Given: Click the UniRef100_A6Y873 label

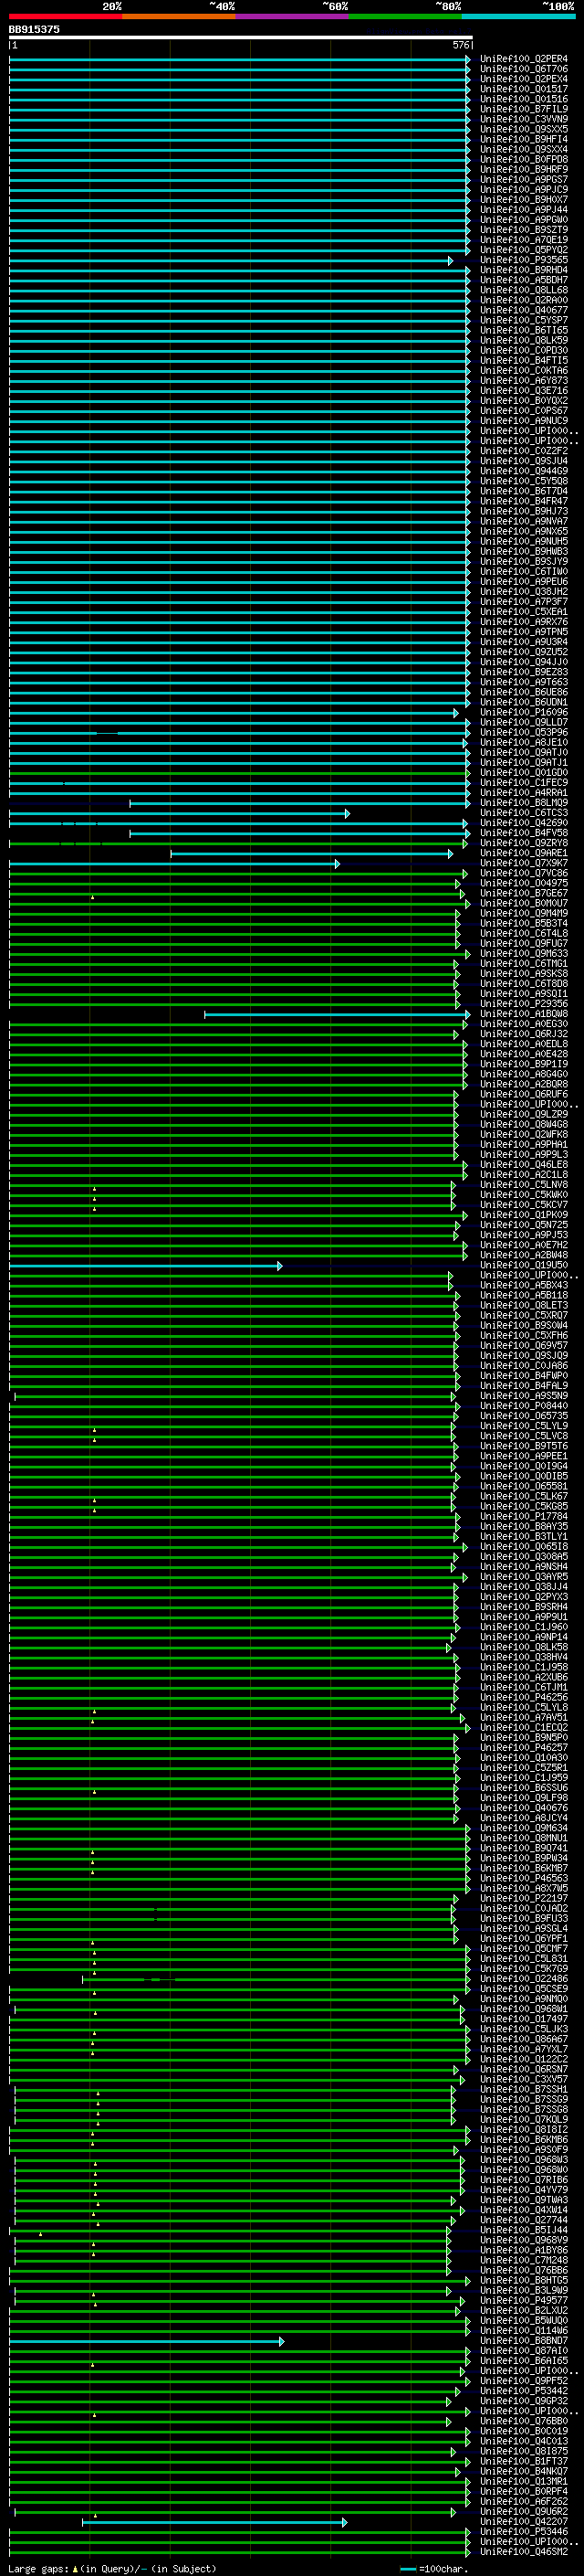Looking at the screenshot, I should coord(524,381).
